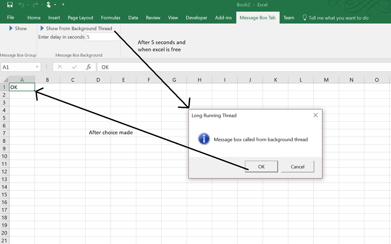Click the Undo icon
Viewport: 391px width, 244px height.
pyautogui.click(x=22, y=5)
